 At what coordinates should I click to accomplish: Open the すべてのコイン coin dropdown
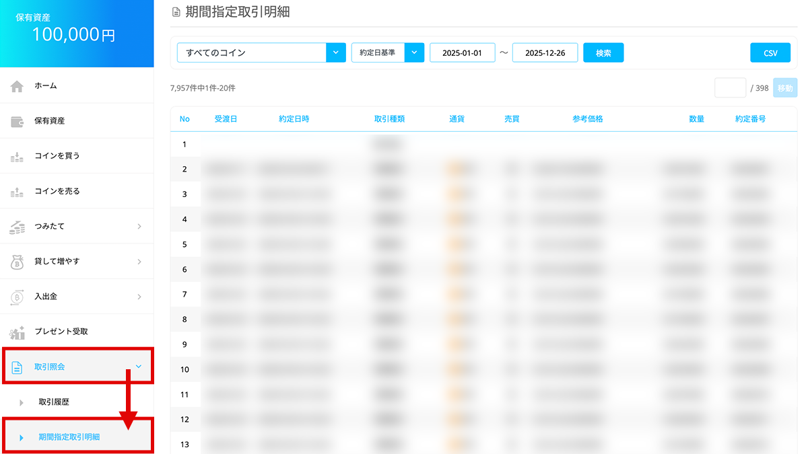coord(261,52)
